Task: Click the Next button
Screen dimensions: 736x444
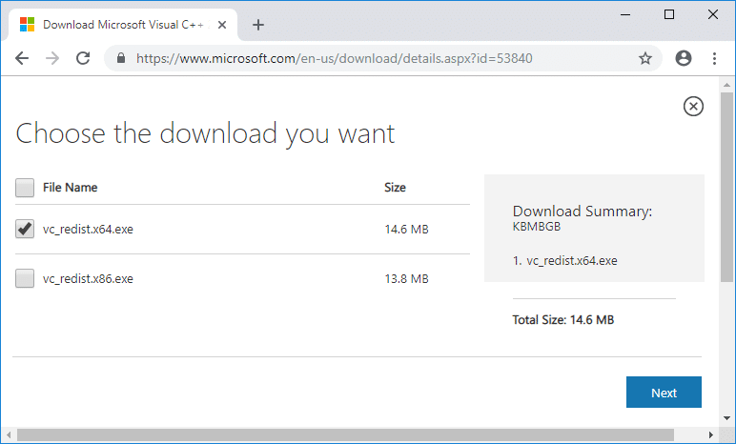Action: click(664, 393)
